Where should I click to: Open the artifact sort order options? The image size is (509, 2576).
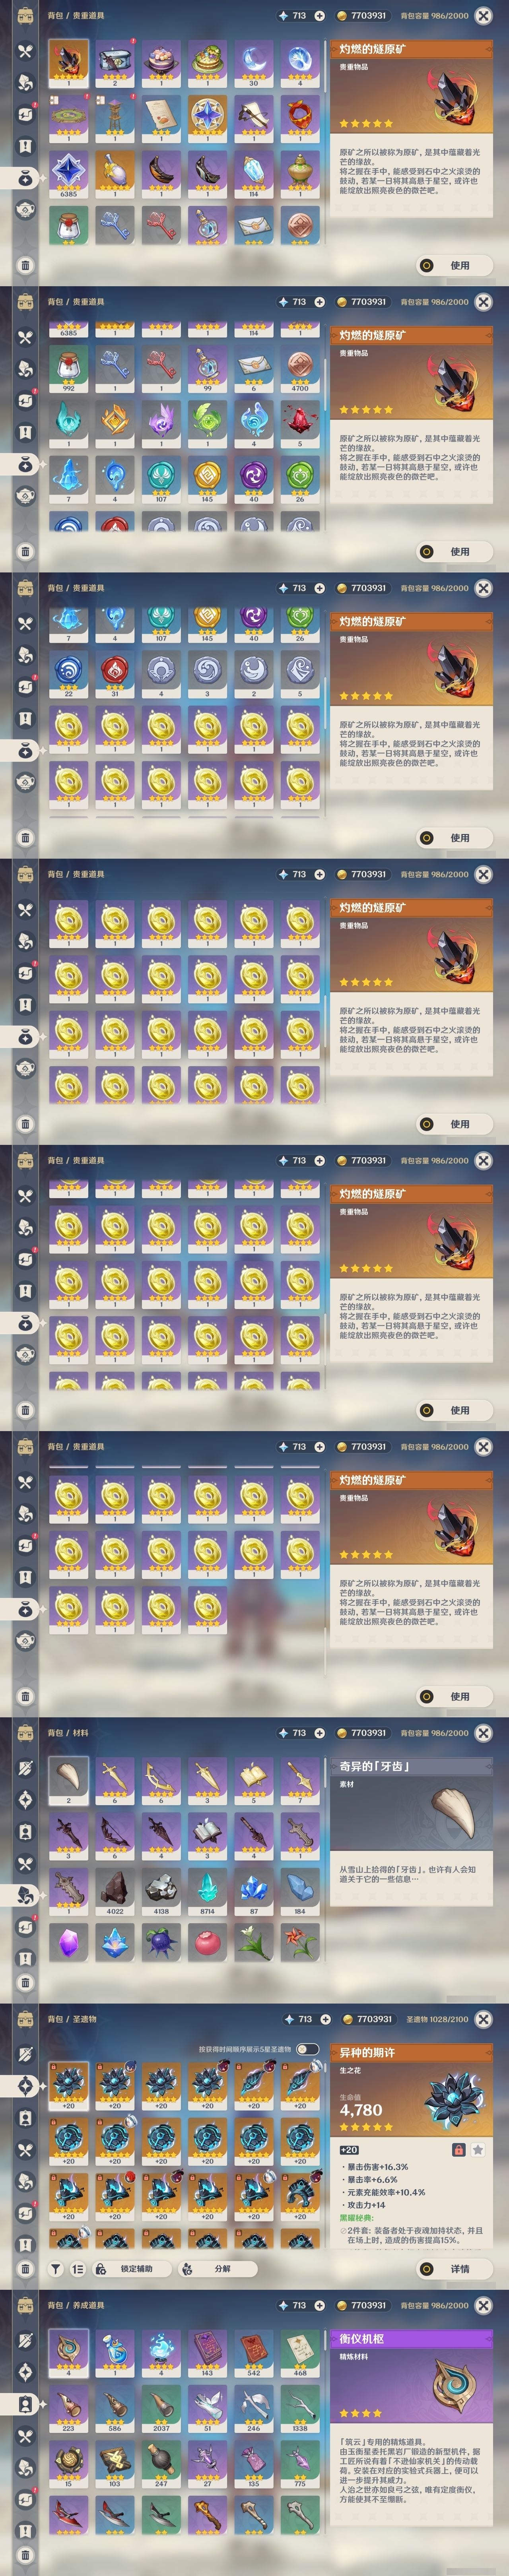coord(78,2269)
